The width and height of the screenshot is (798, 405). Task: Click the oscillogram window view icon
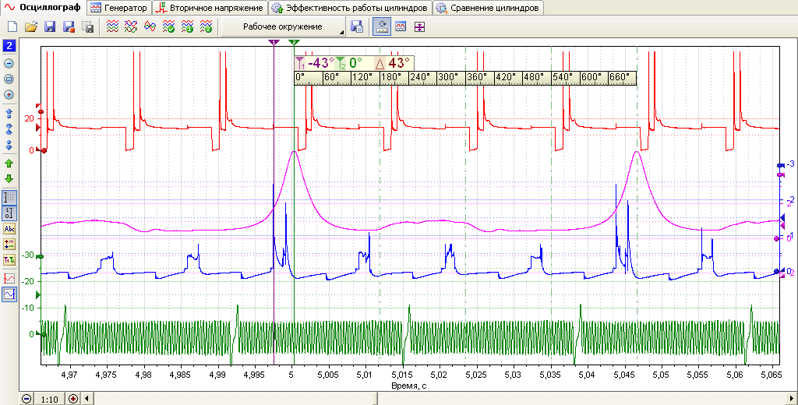click(401, 27)
